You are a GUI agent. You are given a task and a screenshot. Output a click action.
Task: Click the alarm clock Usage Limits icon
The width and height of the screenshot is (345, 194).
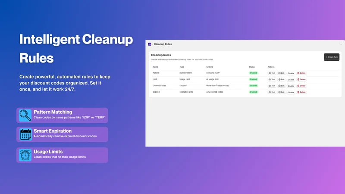click(25, 155)
